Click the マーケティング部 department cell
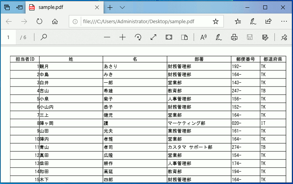 pos(186,123)
